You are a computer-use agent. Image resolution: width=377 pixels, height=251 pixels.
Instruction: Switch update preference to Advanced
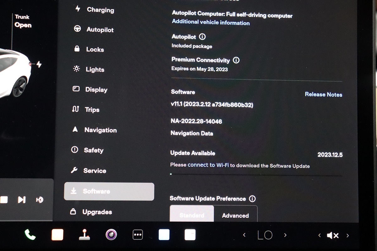235,215
